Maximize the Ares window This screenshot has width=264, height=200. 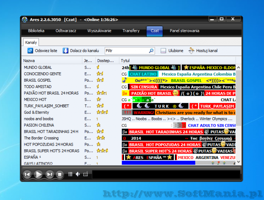(x=221, y=19)
